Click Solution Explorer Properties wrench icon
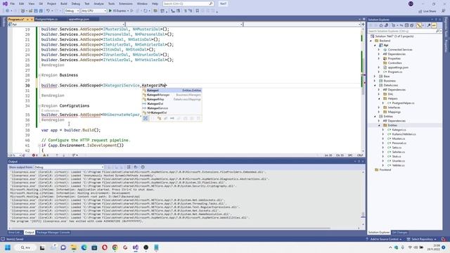The image size is (450, 253). 429,25
